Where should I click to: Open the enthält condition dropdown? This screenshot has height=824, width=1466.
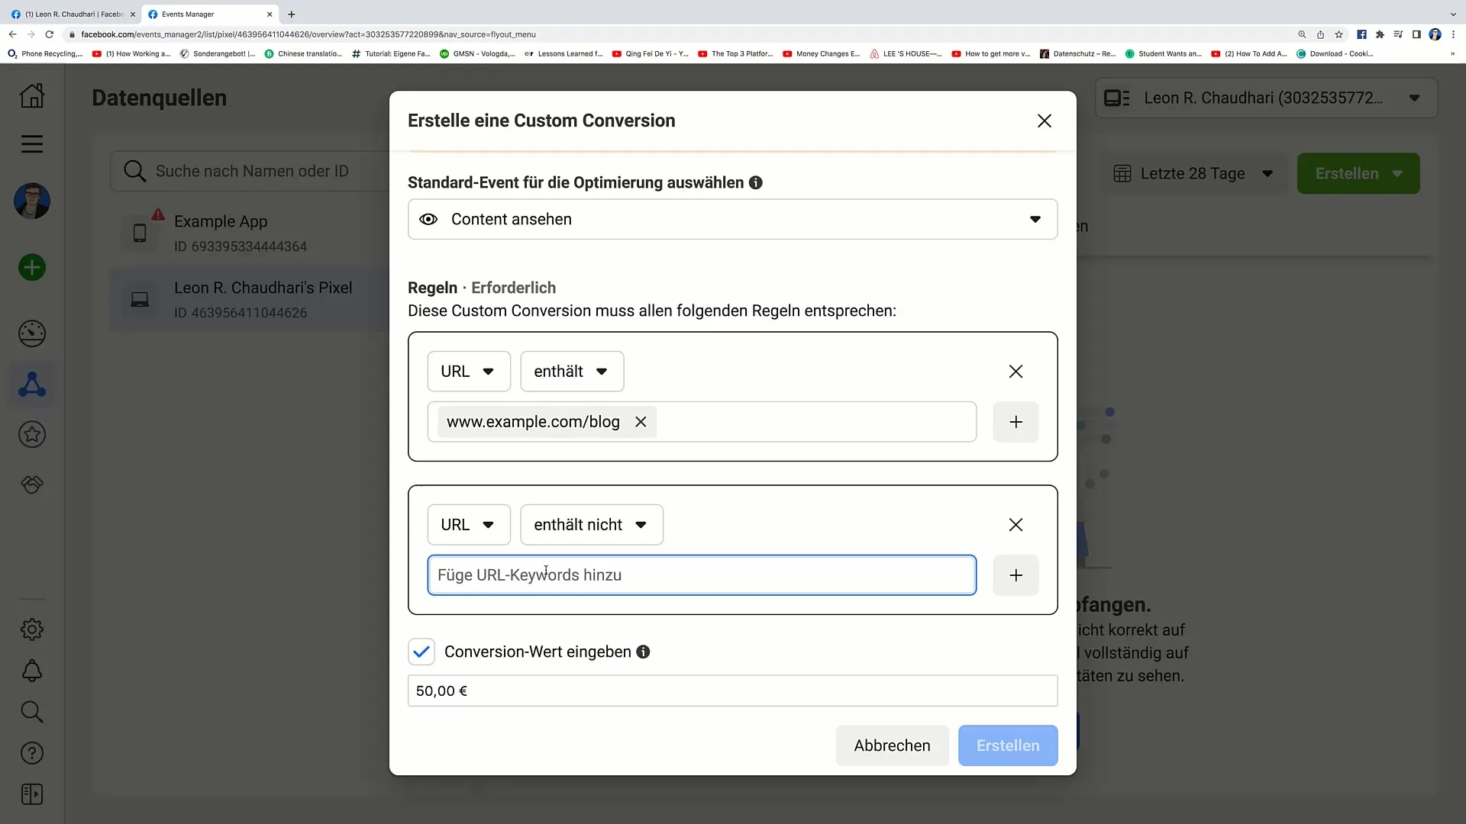pos(572,372)
